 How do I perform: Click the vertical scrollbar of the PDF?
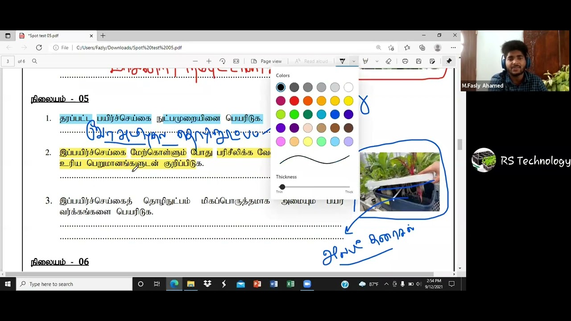tap(459, 144)
